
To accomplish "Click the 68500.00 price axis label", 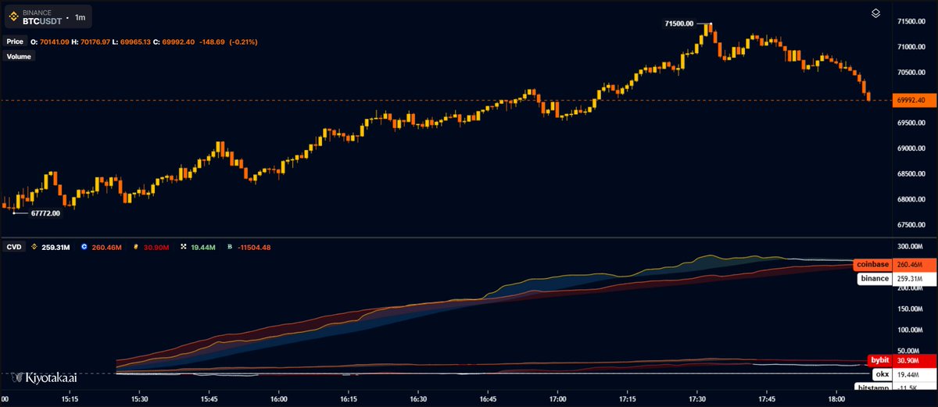I will click(x=911, y=173).
